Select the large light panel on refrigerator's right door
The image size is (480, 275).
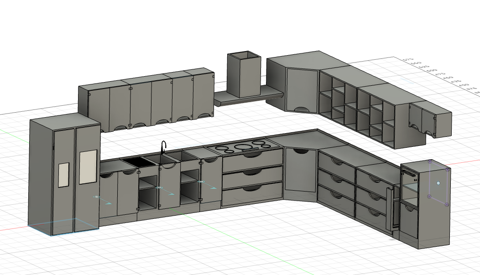(x=88, y=167)
